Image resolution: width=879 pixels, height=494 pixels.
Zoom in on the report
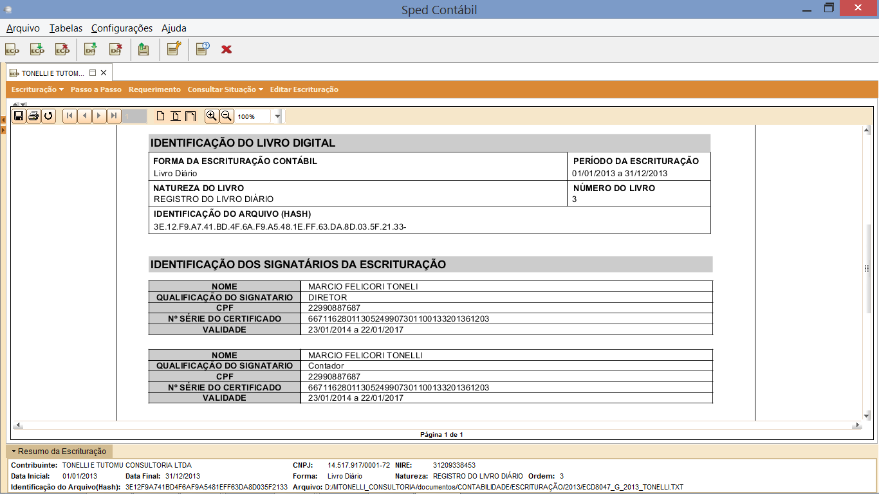click(x=212, y=116)
